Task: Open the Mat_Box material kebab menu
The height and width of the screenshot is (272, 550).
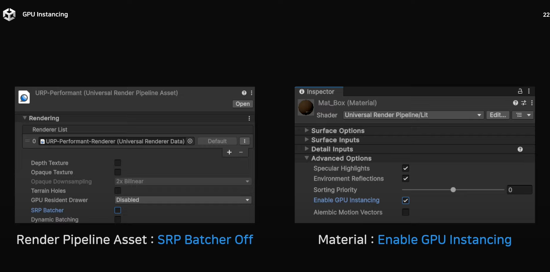Action: (x=532, y=103)
